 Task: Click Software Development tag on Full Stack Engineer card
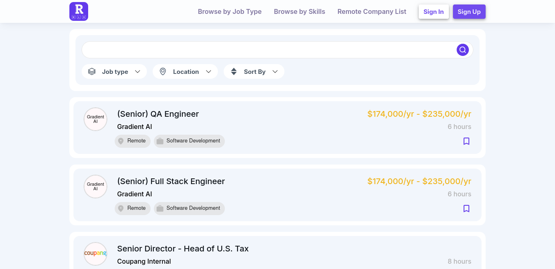pyautogui.click(x=189, y=209)
